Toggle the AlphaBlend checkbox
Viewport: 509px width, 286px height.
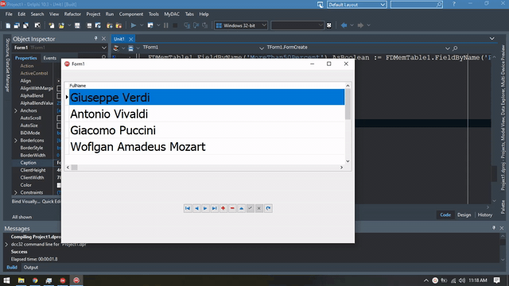click(59, 95)
